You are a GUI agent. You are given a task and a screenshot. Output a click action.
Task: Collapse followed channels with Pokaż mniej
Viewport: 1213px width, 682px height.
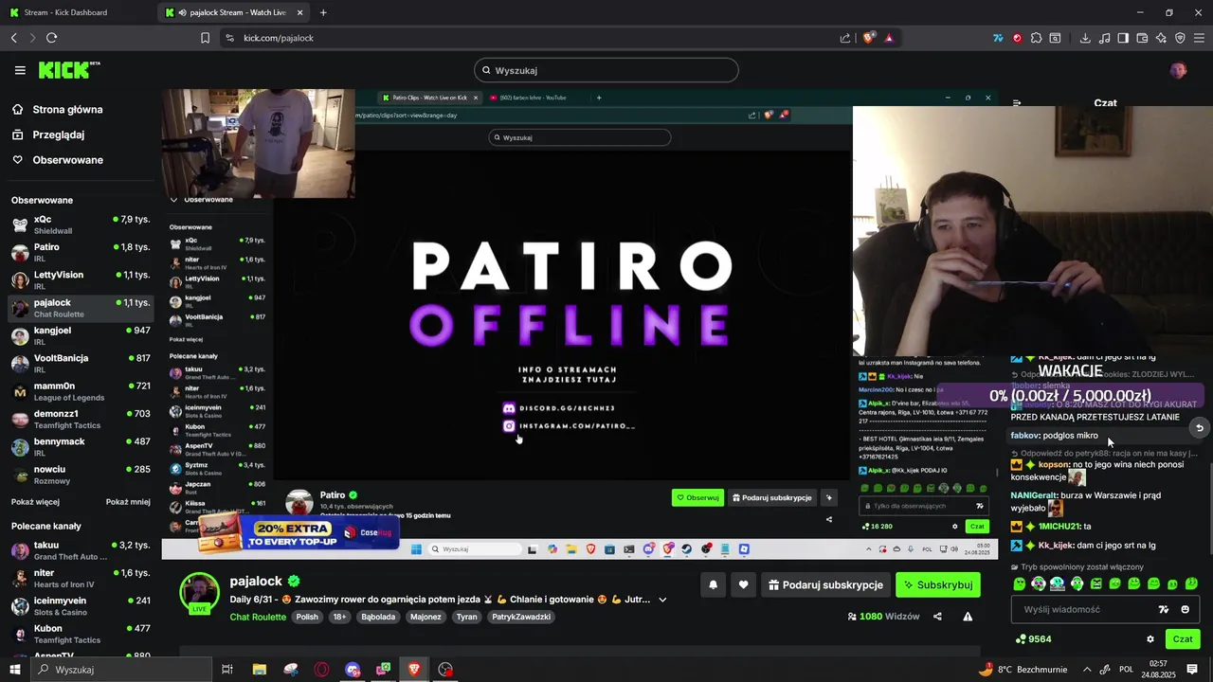(x=128, y=502)
